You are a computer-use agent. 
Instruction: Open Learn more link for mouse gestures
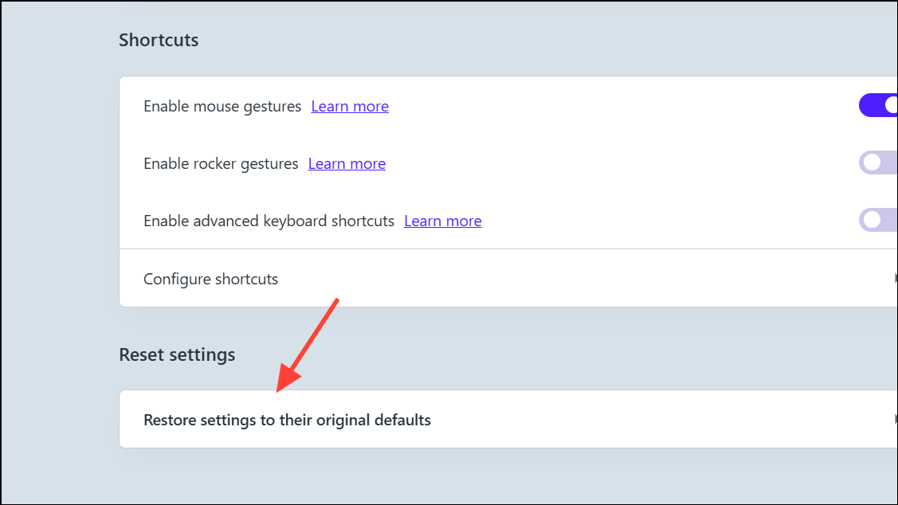point(350,107)
